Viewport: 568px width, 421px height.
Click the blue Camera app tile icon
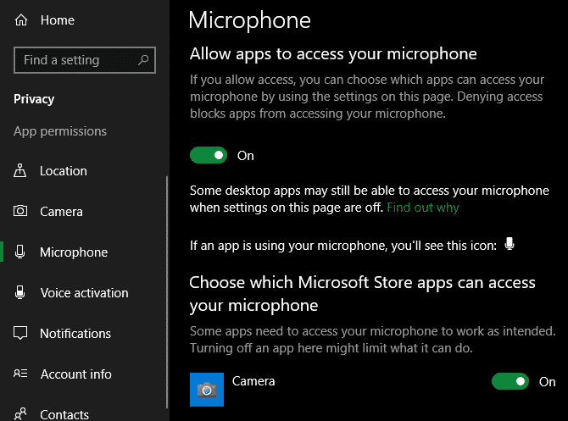[x=207, y=390]
